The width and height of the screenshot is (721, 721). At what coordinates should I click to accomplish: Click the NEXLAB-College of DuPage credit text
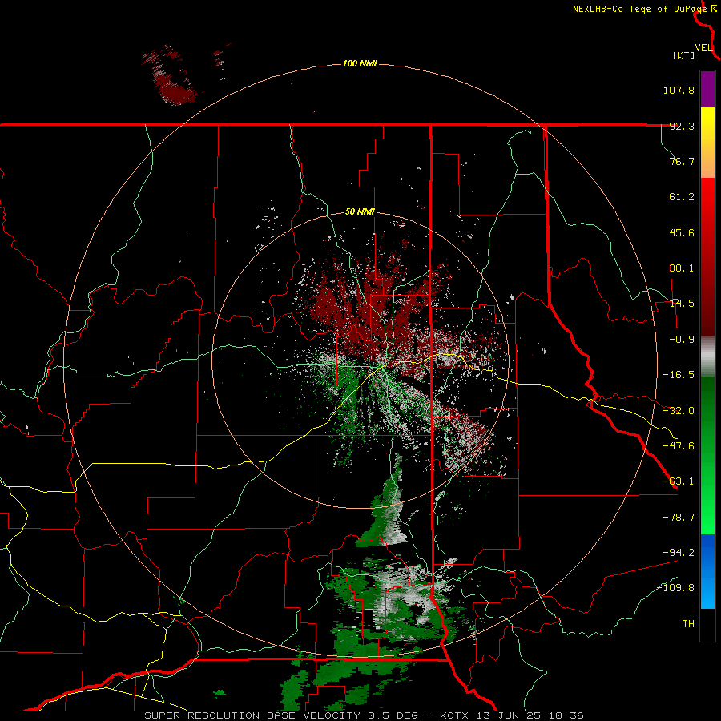tap(640, 9)
